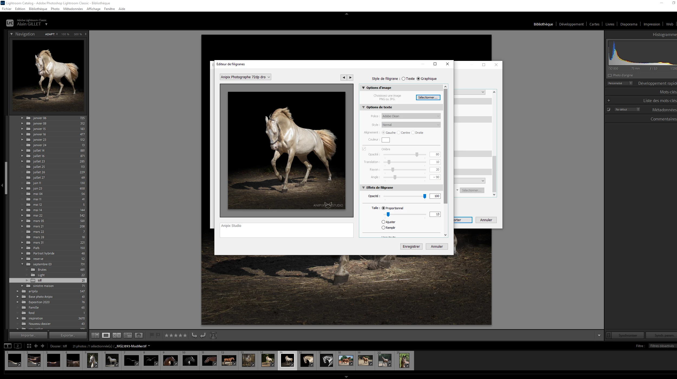Click rotate photo left arrow icon

pos(194,335)
